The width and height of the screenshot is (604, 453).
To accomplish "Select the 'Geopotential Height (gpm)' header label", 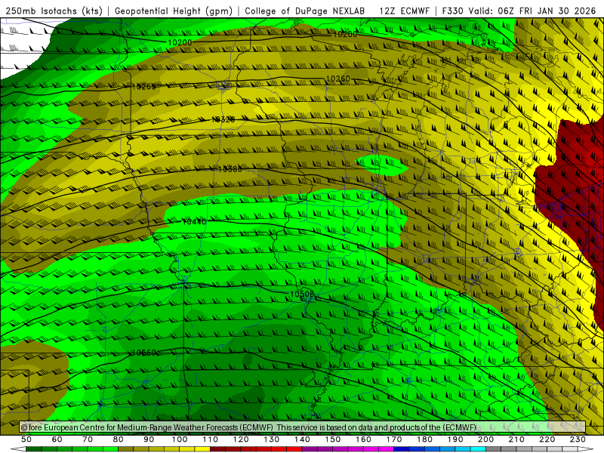I will [x=174, y=11].
